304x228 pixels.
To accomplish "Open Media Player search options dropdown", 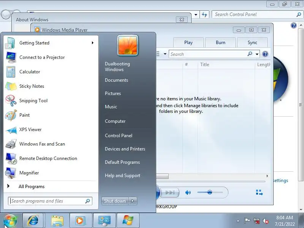I will 257,54.
